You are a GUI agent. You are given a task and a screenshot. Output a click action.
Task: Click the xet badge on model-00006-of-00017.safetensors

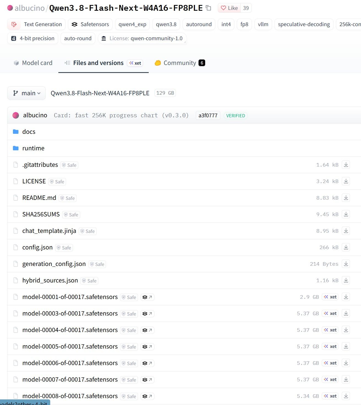[x=330, y=363]
